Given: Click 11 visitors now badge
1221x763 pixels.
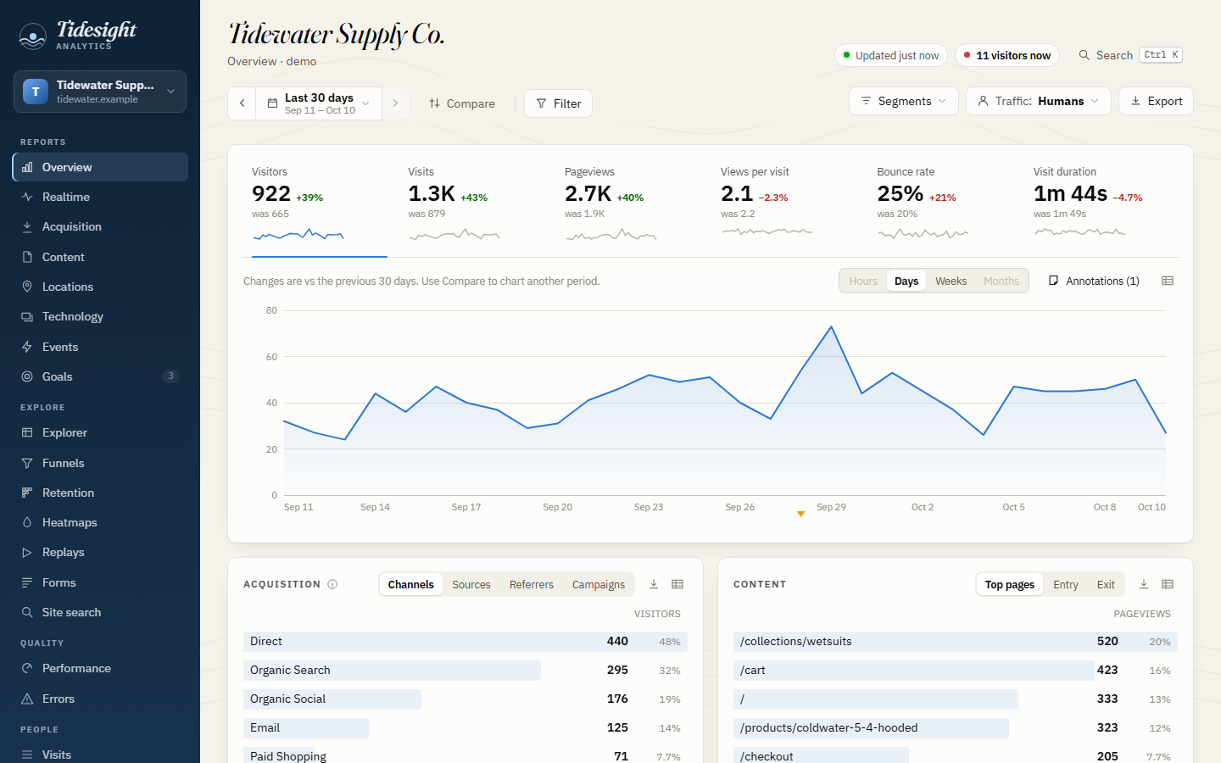Looking at the screenshot, I should (x=1007, y=55).
